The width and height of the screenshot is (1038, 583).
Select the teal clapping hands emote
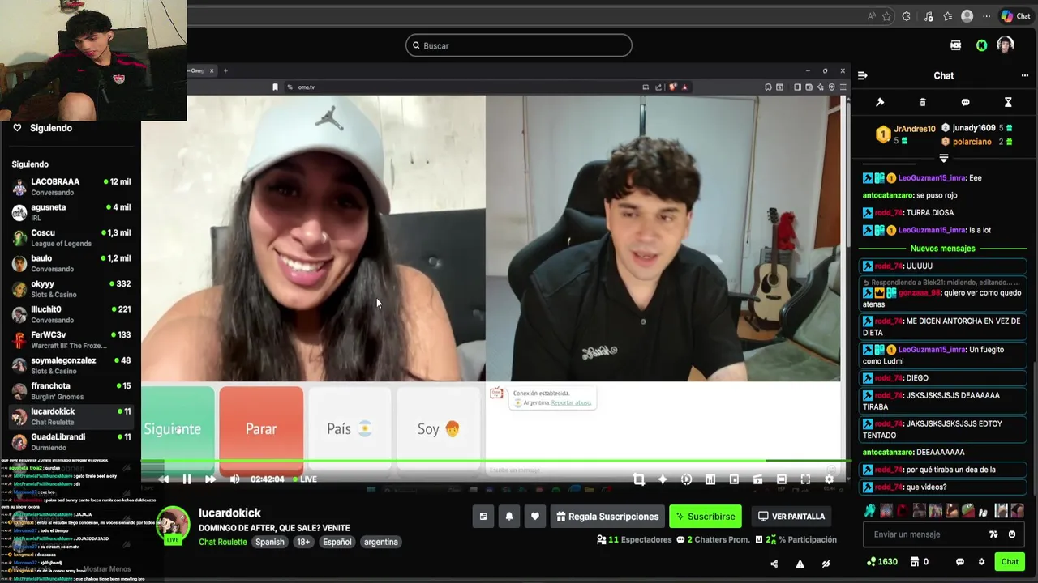click(870, 510)
